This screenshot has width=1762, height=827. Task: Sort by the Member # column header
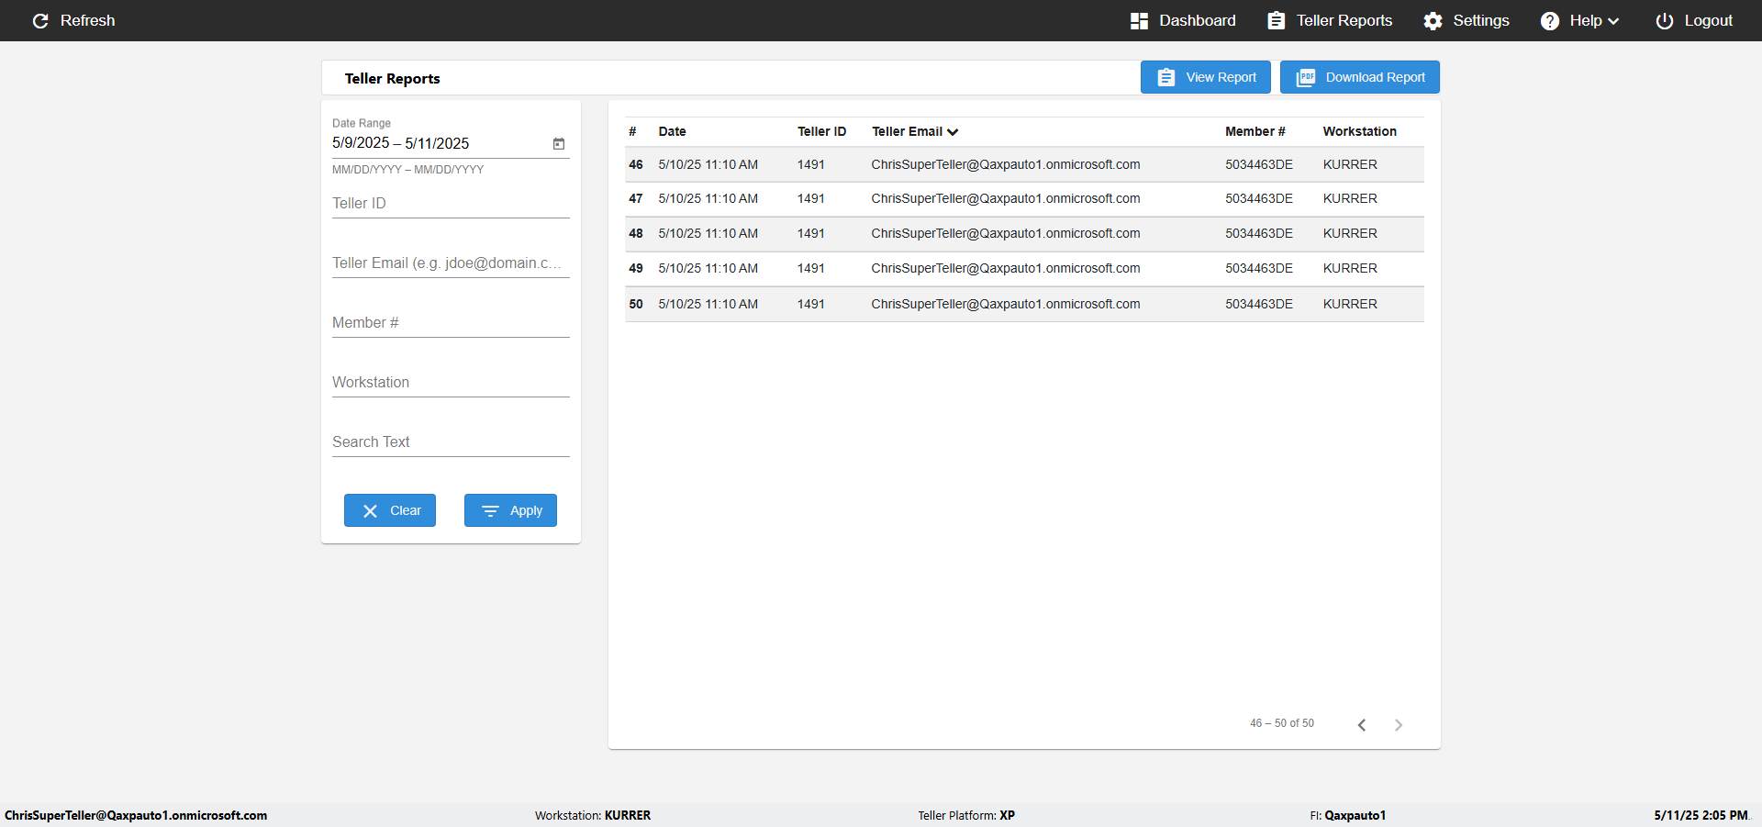pos(1255,131)
